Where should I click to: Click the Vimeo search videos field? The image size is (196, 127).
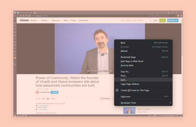(136, 20)
